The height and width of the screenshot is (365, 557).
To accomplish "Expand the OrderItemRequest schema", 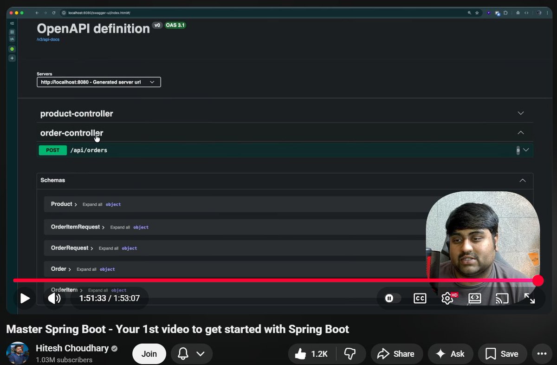I will tap(78, 227).
